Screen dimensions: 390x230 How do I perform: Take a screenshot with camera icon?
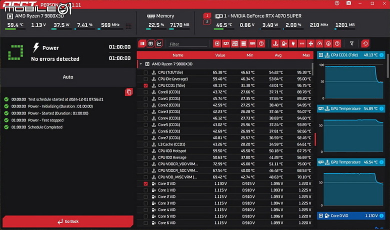coord(348,3)
